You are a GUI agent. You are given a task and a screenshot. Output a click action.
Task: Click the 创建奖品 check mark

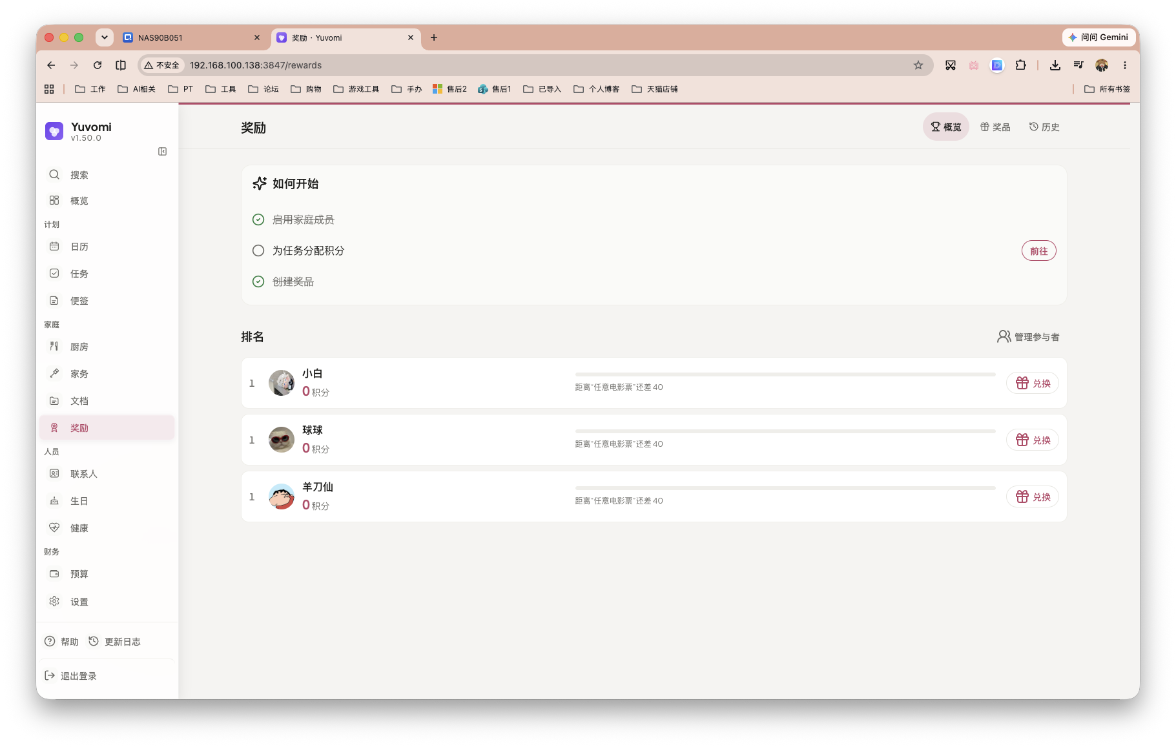[x=258, y=281]
